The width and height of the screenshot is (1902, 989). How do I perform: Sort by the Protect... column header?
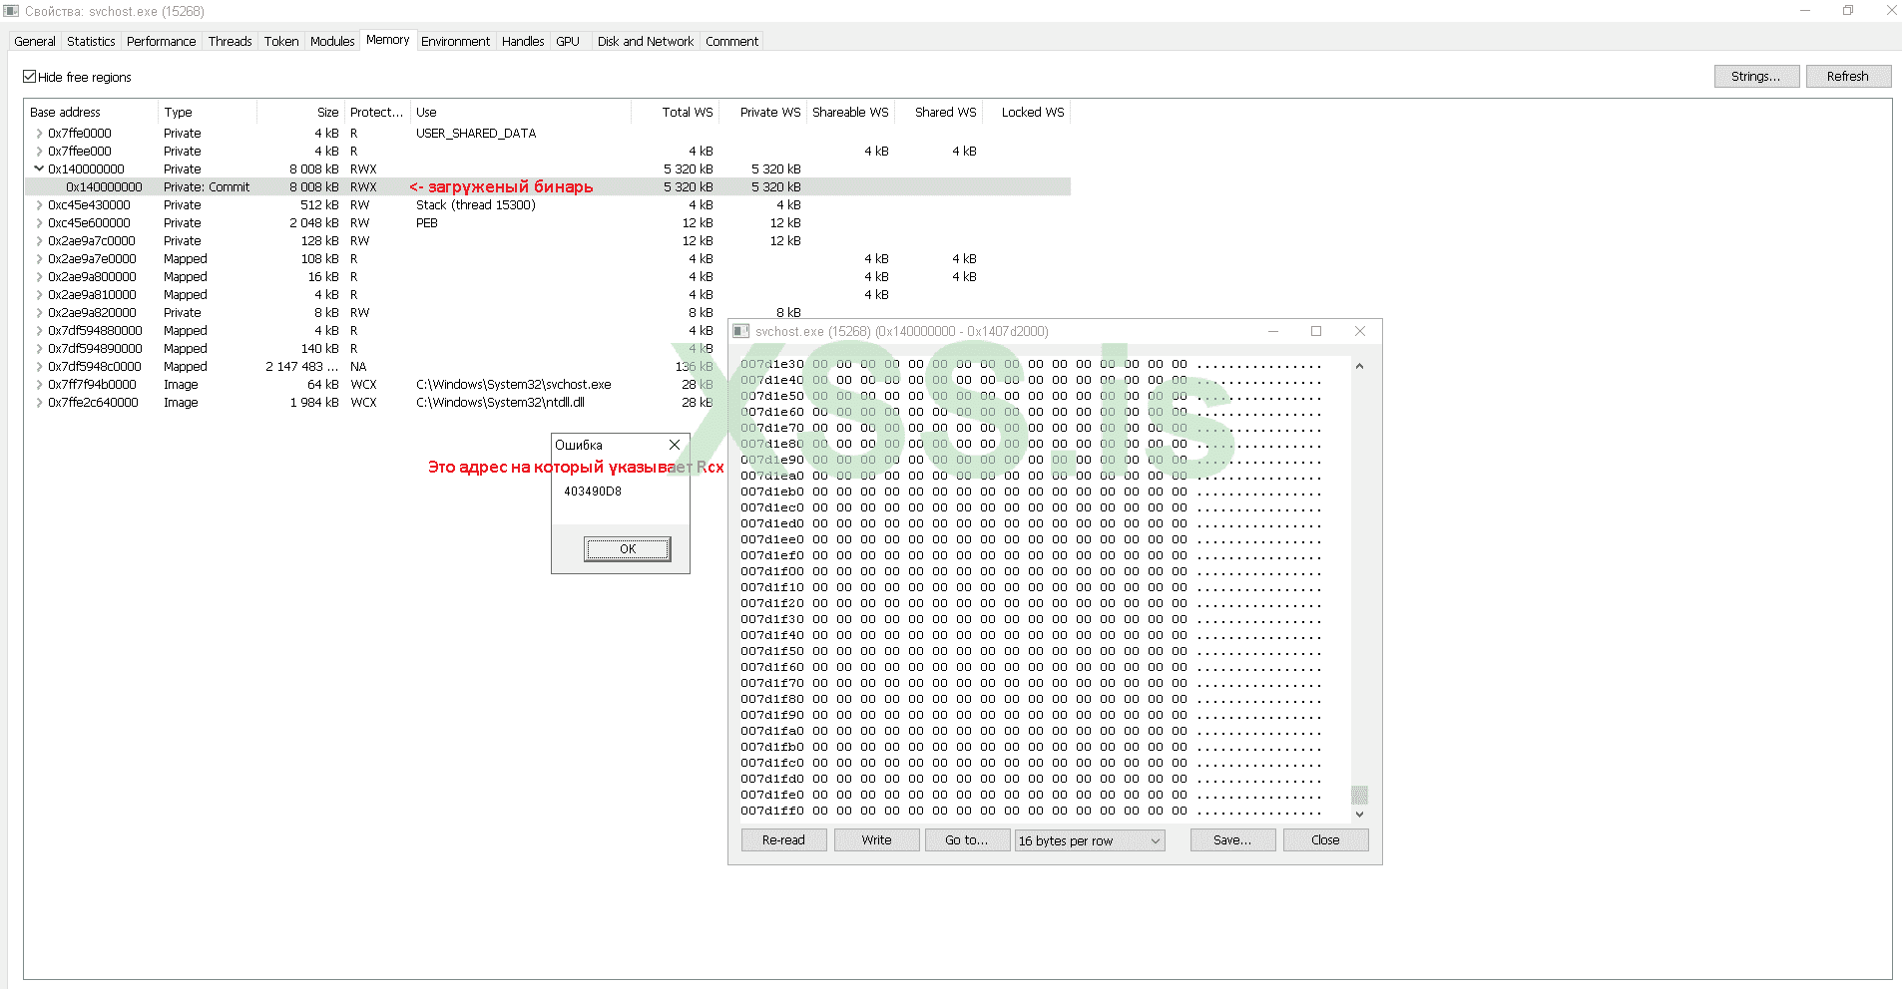[377, 113]
